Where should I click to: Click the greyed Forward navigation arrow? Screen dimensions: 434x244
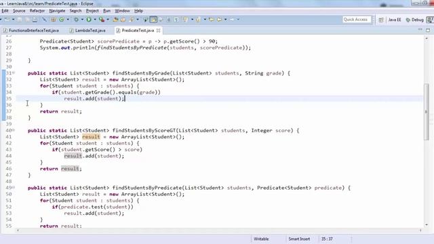tap(231, 20)
